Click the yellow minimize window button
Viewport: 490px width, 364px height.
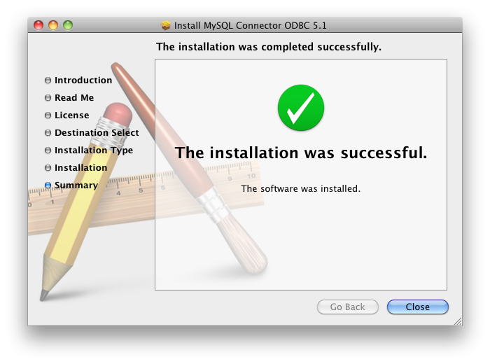pos(53,25)
